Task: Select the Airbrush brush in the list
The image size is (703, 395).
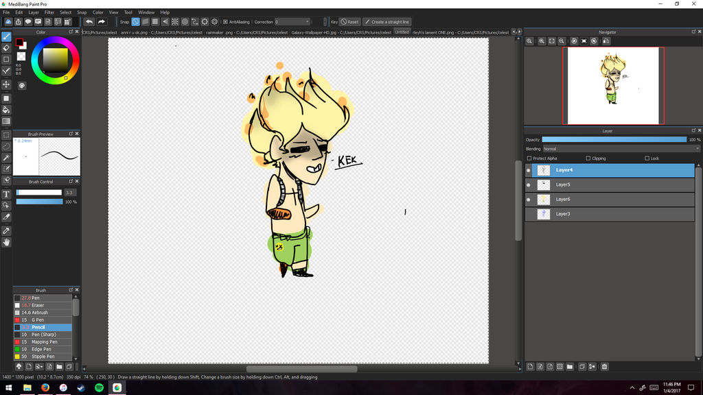Action: 43,313
